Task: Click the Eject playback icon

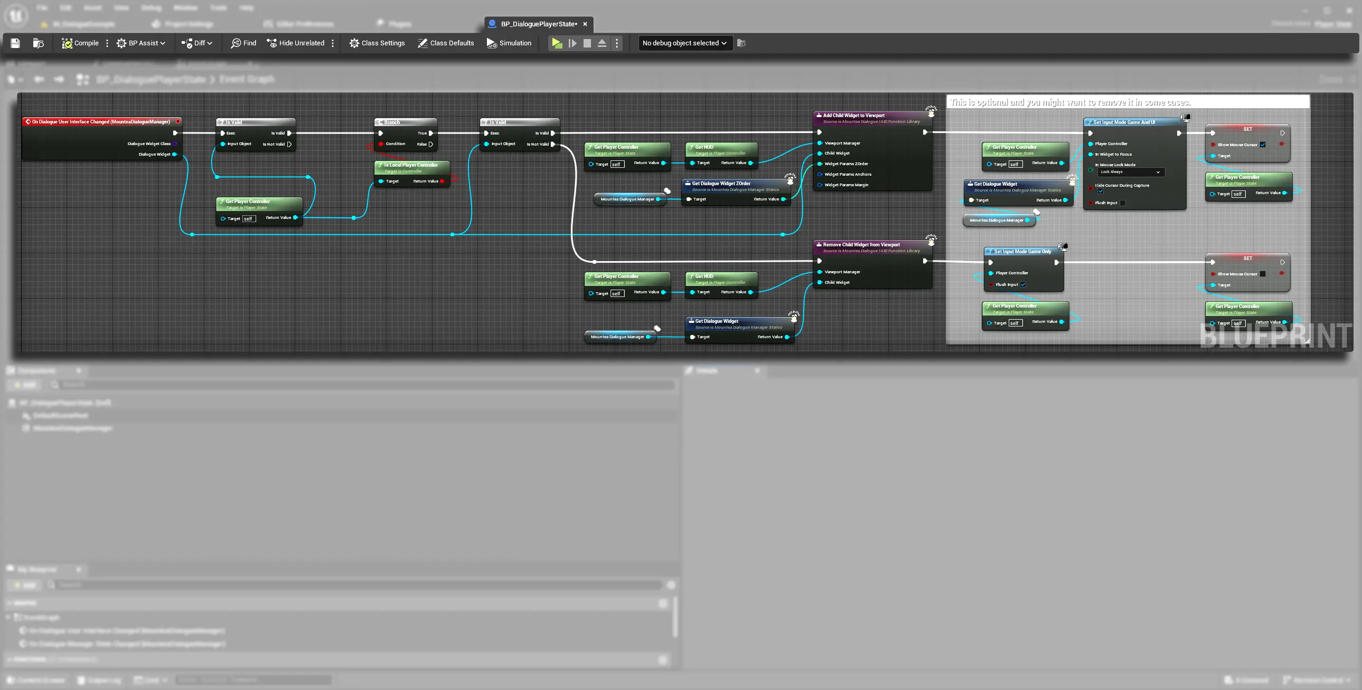Action: 602,43
